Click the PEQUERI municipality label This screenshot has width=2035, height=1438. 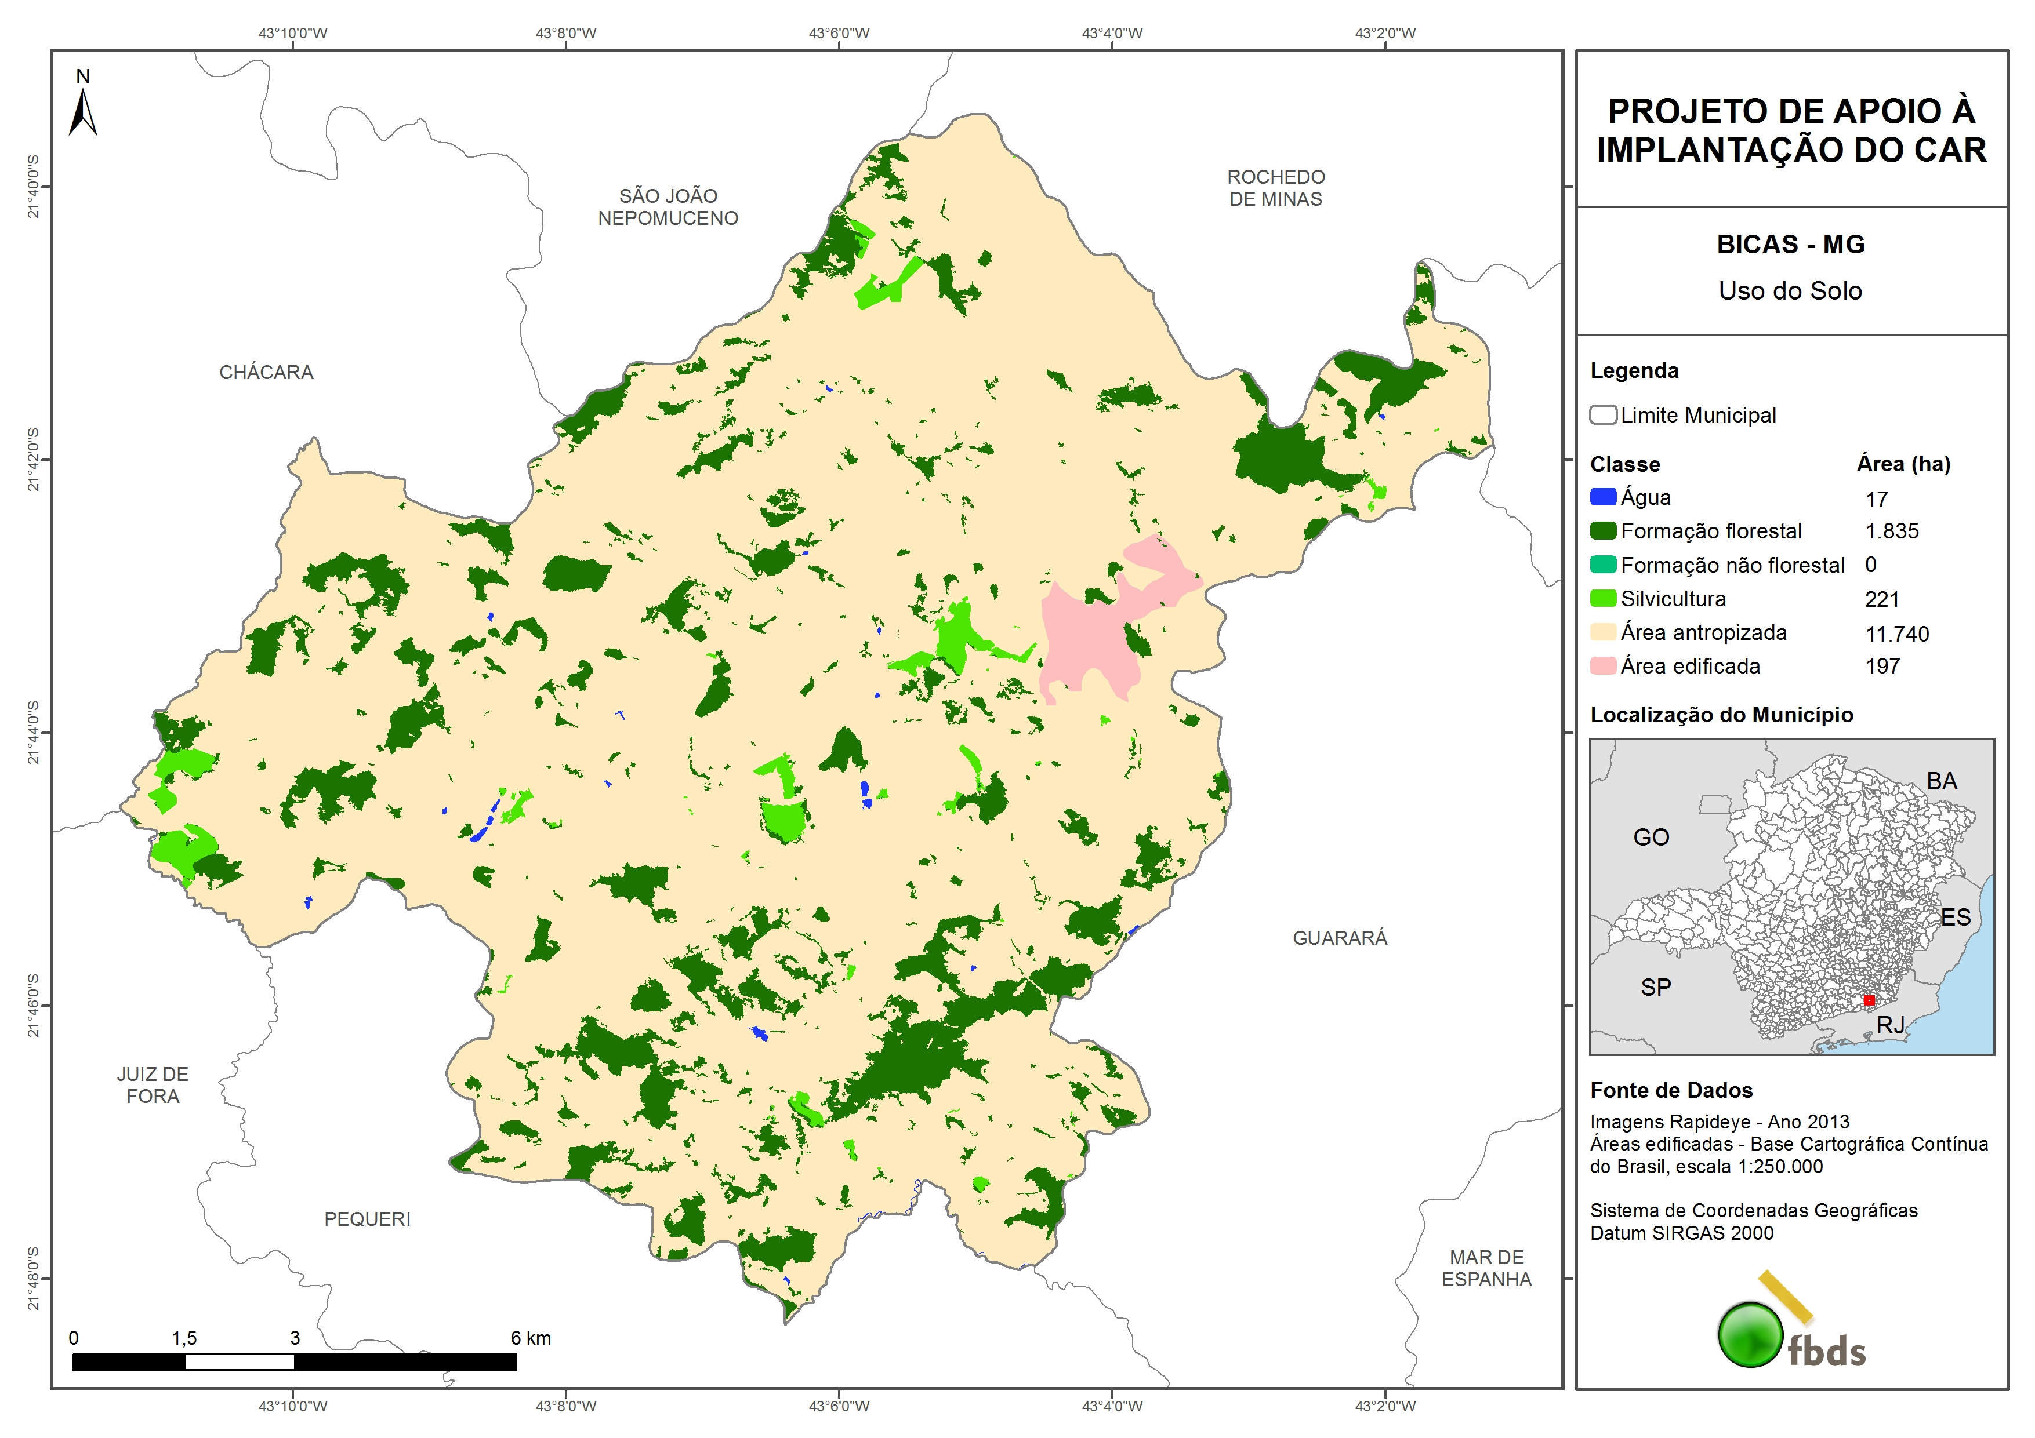(x=367, y=1218)
